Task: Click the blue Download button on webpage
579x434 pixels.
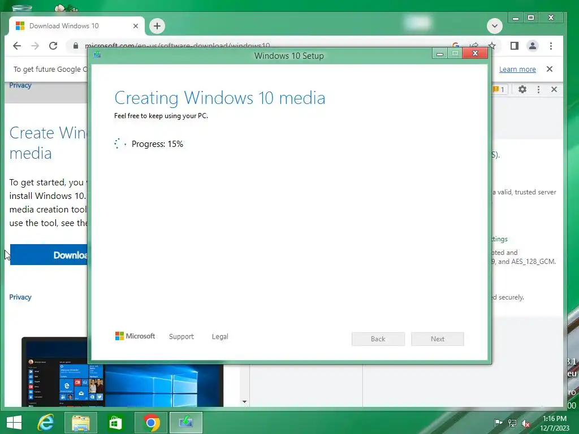Action: (x=49, y=255)
